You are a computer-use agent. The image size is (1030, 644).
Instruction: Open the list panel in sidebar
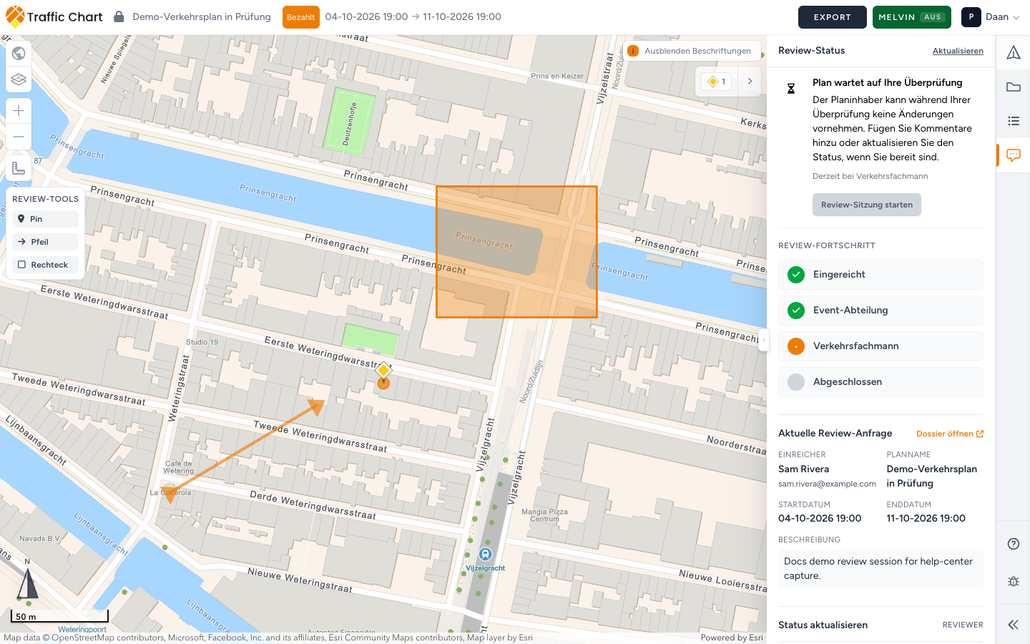click(1014, 121)
